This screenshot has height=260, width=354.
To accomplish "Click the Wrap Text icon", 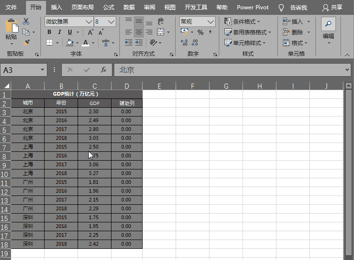I will point(161,21).
